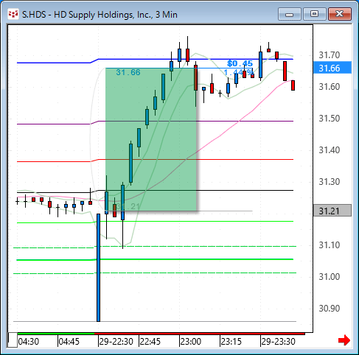Click the 04:30 time axis label
Image resolution: width=359 pixels, height=355 pixels.
29,342
